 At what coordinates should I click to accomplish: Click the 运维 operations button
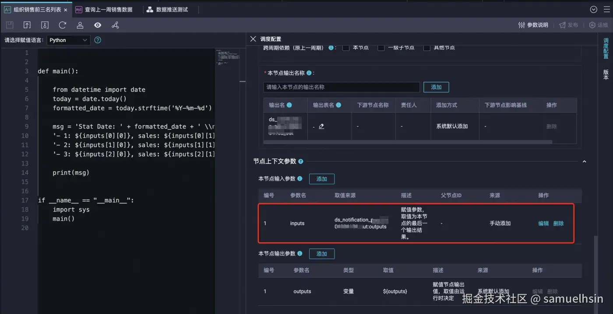click(x=599, y=25)
